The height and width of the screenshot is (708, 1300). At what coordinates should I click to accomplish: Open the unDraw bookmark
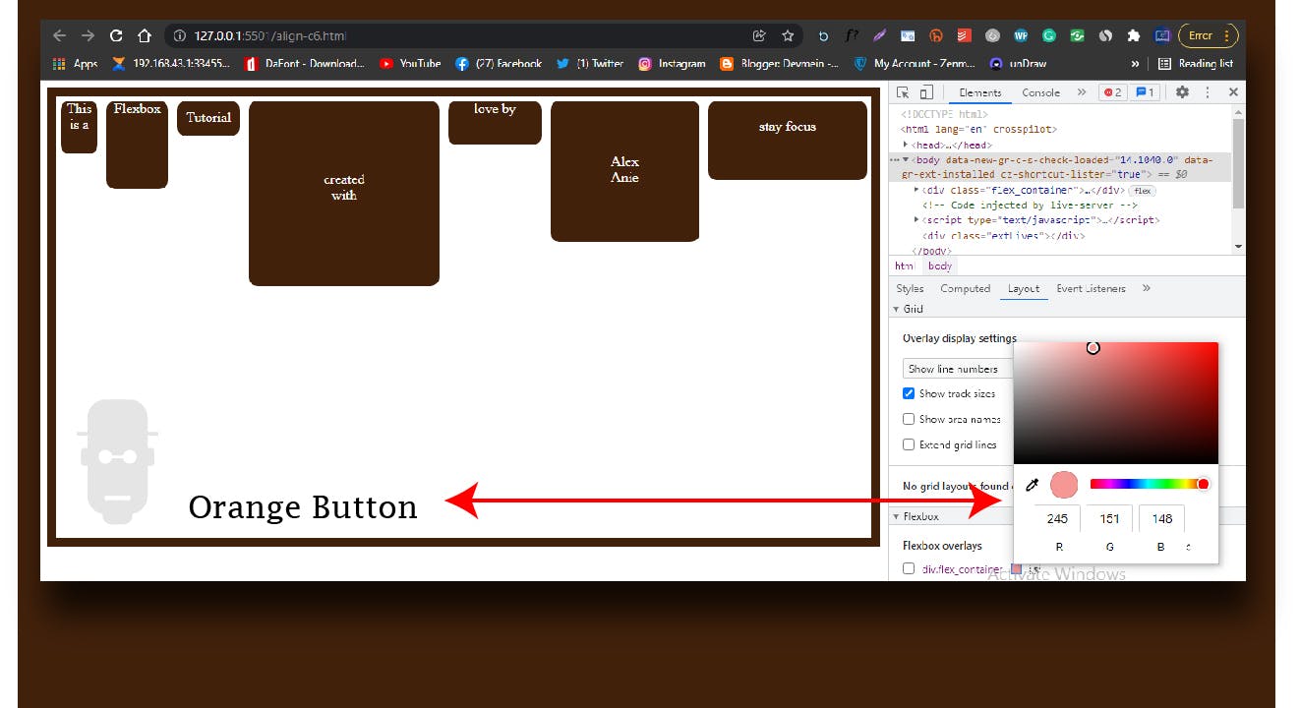click(x=1018, y=63)
